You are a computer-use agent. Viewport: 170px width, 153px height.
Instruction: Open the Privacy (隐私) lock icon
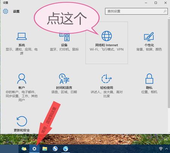(149, 79)
